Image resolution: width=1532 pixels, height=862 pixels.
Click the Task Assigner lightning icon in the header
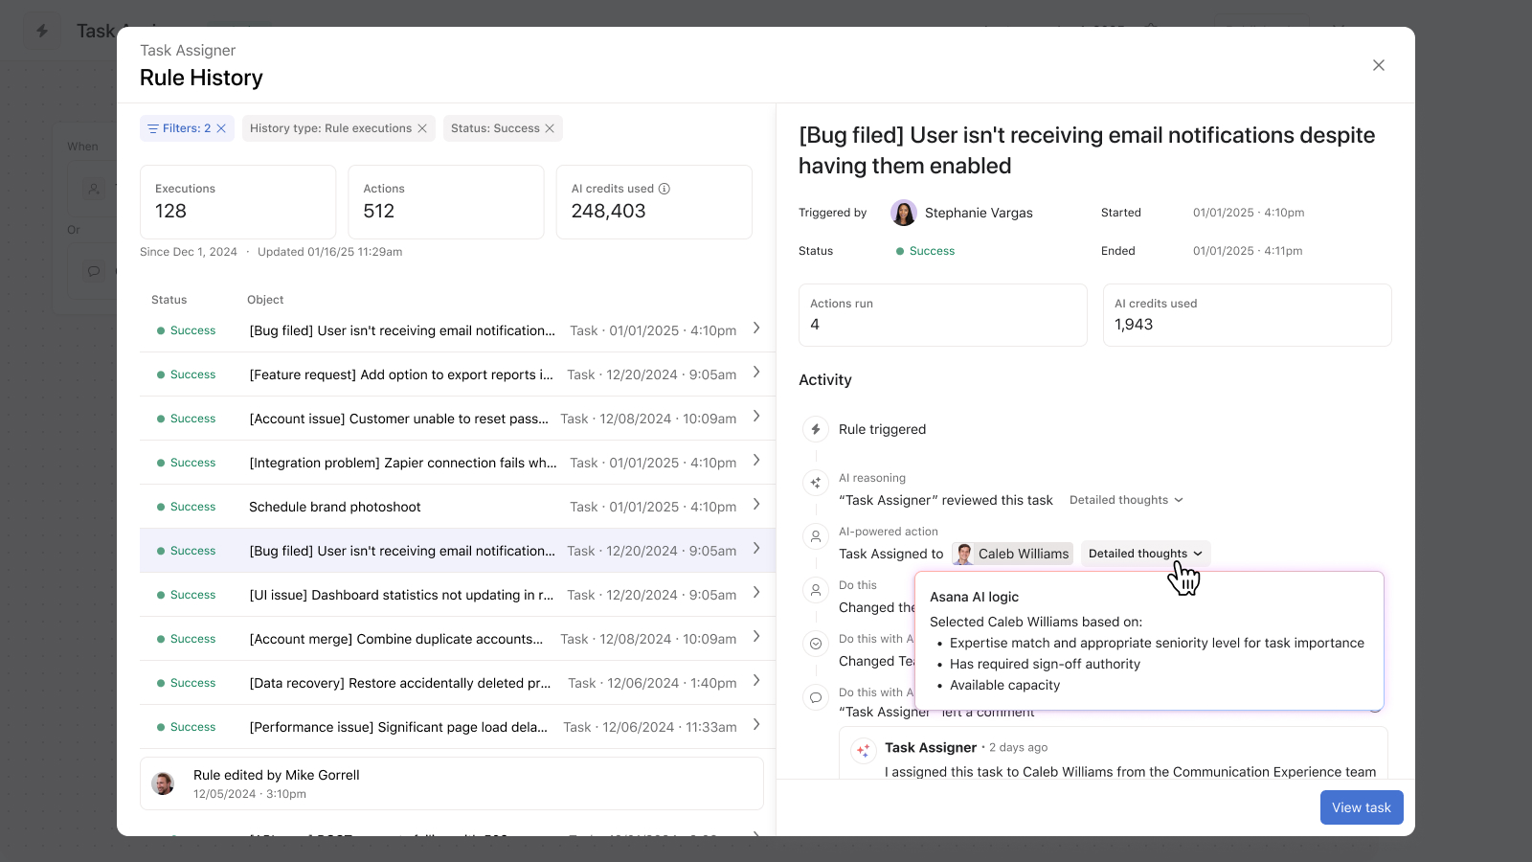(x=41, y=30)
